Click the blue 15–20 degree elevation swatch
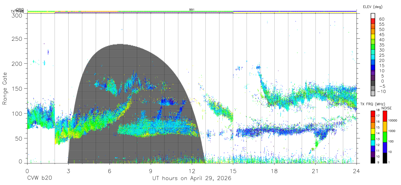Image resolution: width=401 pixels, height=185 pixels. click(373, 63)
